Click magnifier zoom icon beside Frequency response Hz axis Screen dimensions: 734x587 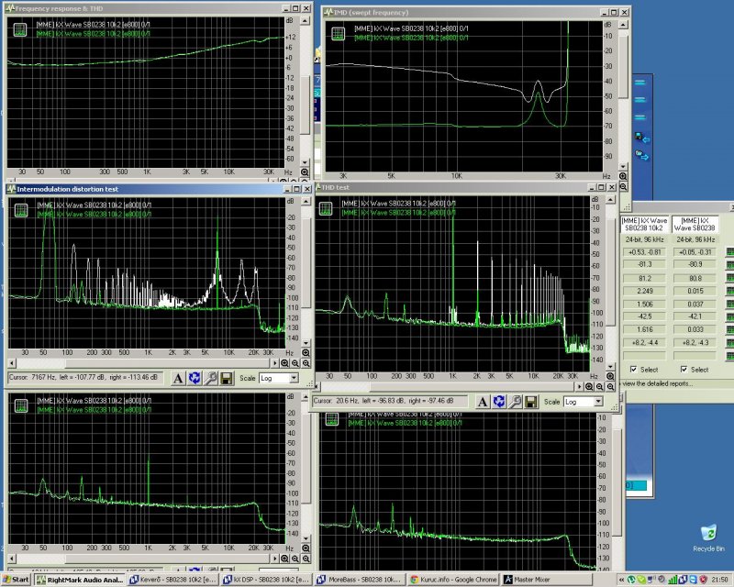(x=305, y=172)
